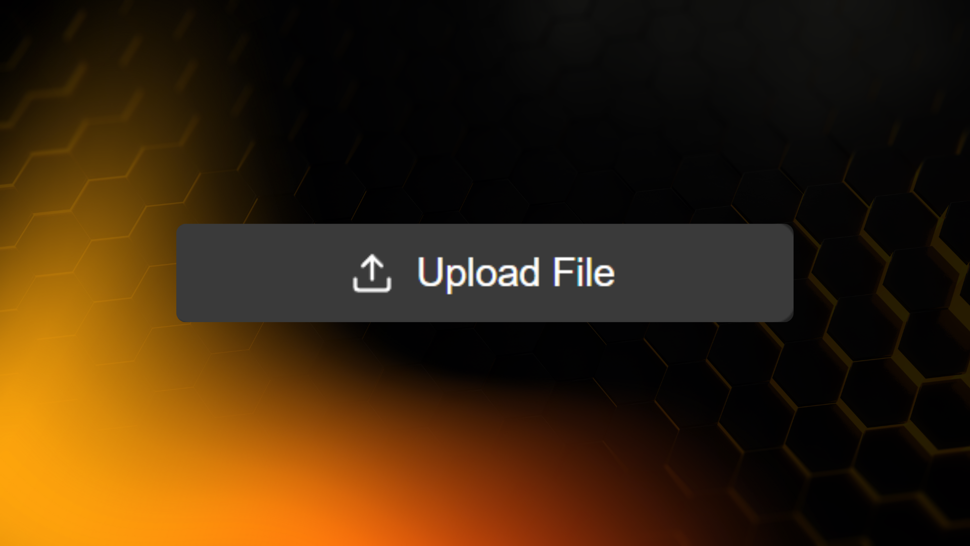
Task: Tap the upward arrow icon beside Upload
Action: click(x=372, y=273)
